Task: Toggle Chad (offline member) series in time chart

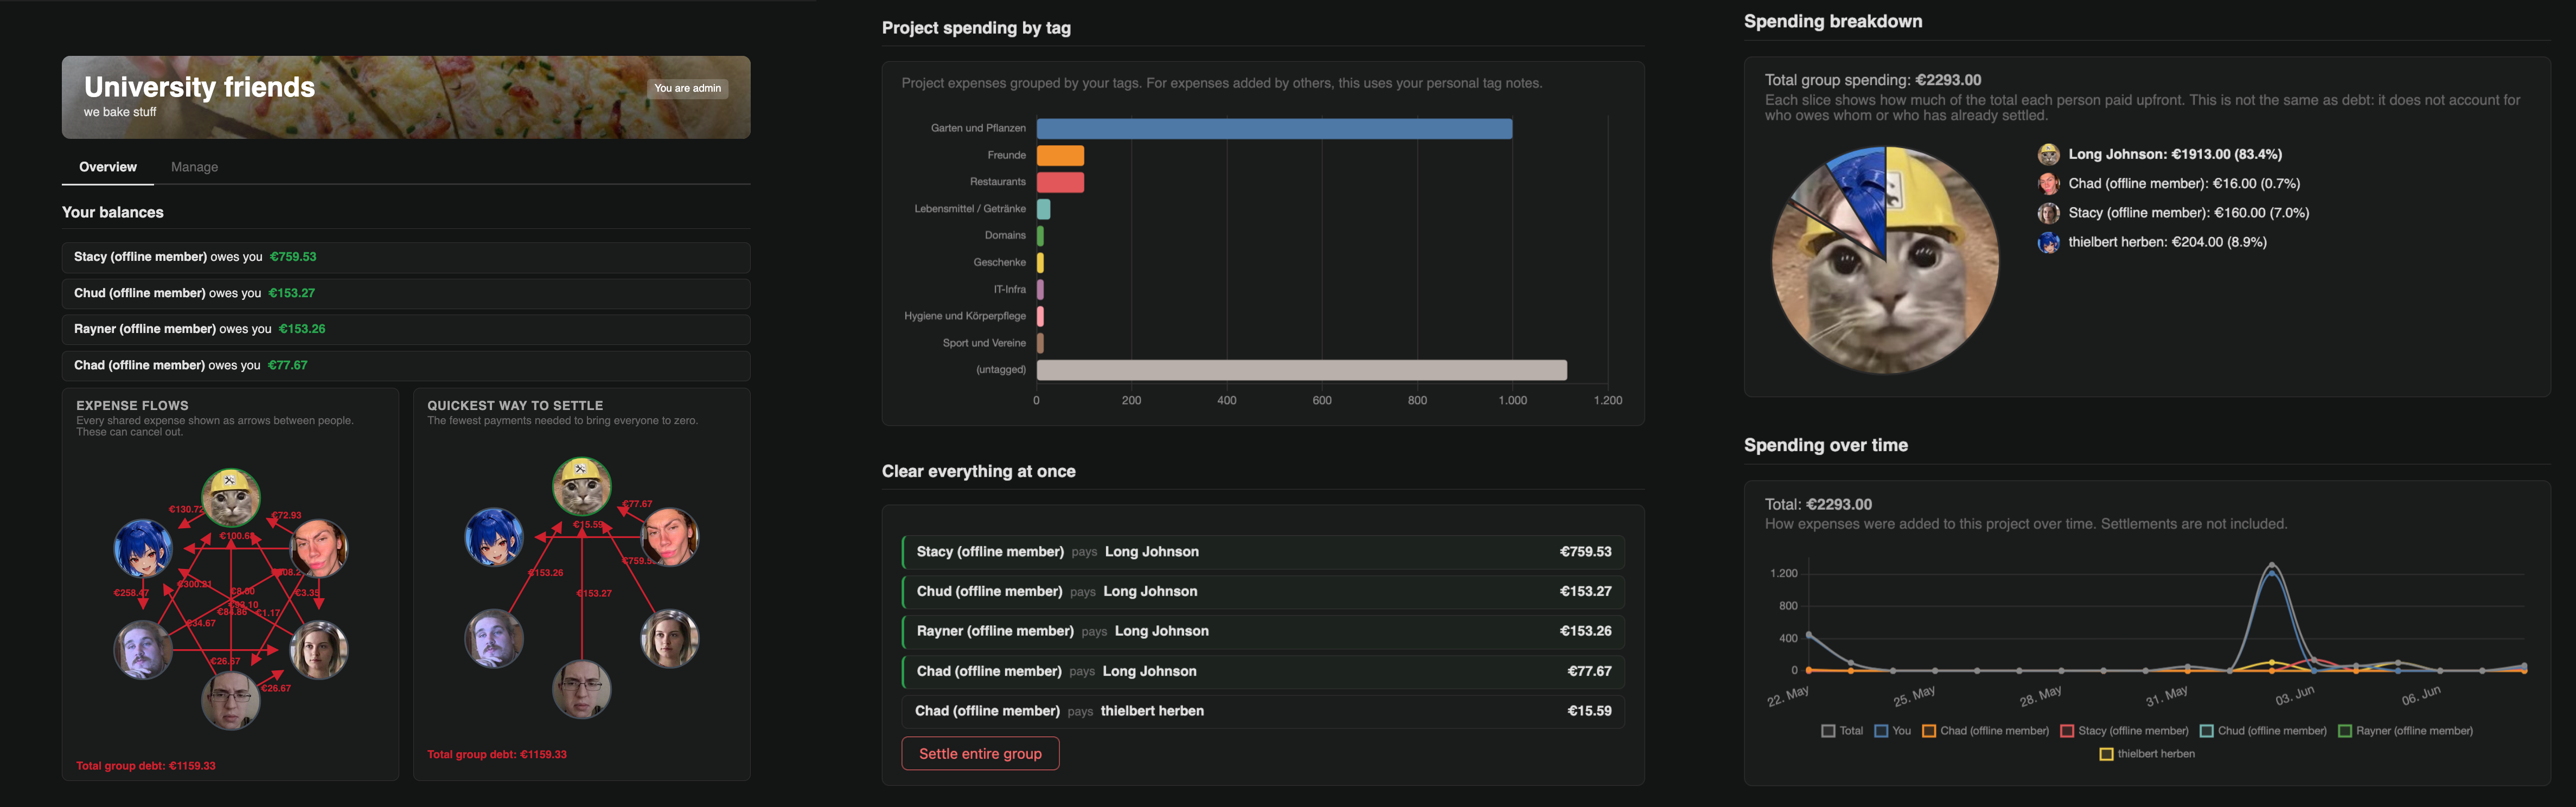Action: (1929, 731)
